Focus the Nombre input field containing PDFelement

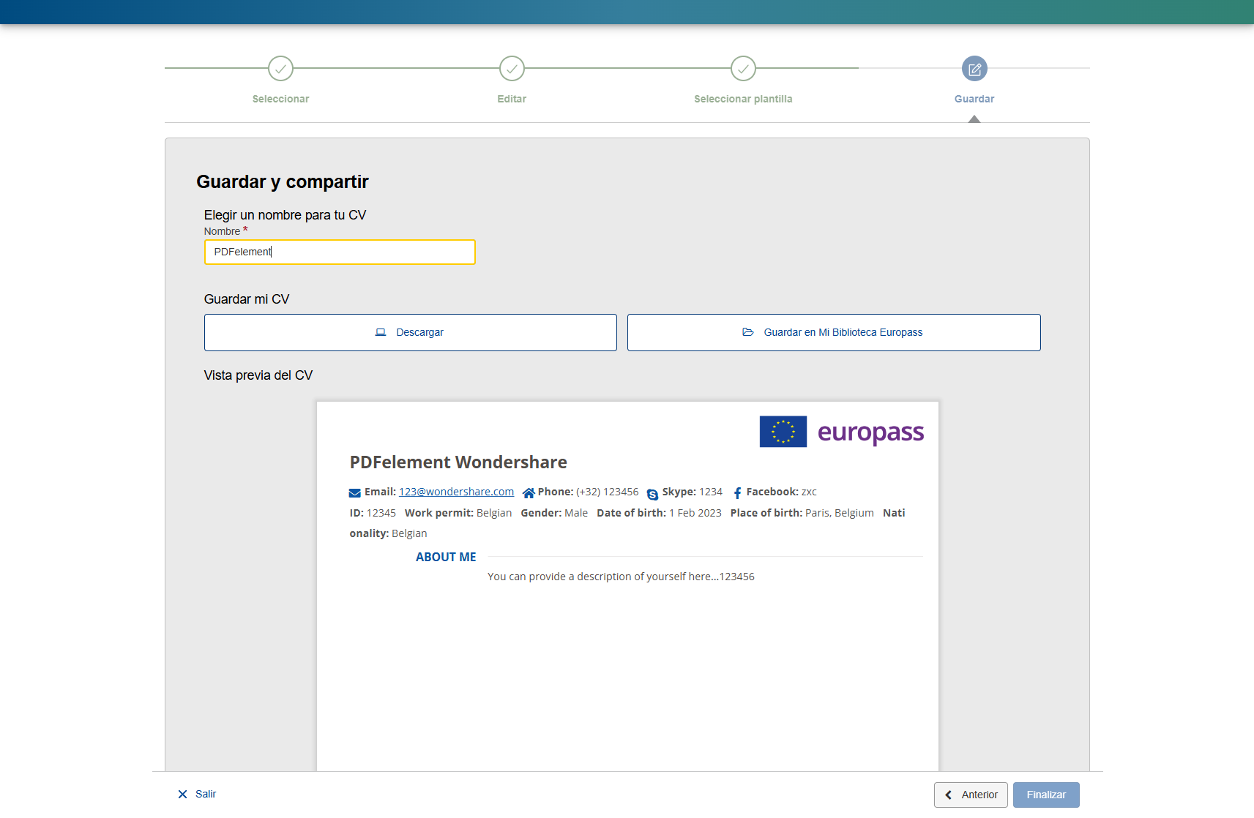click(340, 252)
